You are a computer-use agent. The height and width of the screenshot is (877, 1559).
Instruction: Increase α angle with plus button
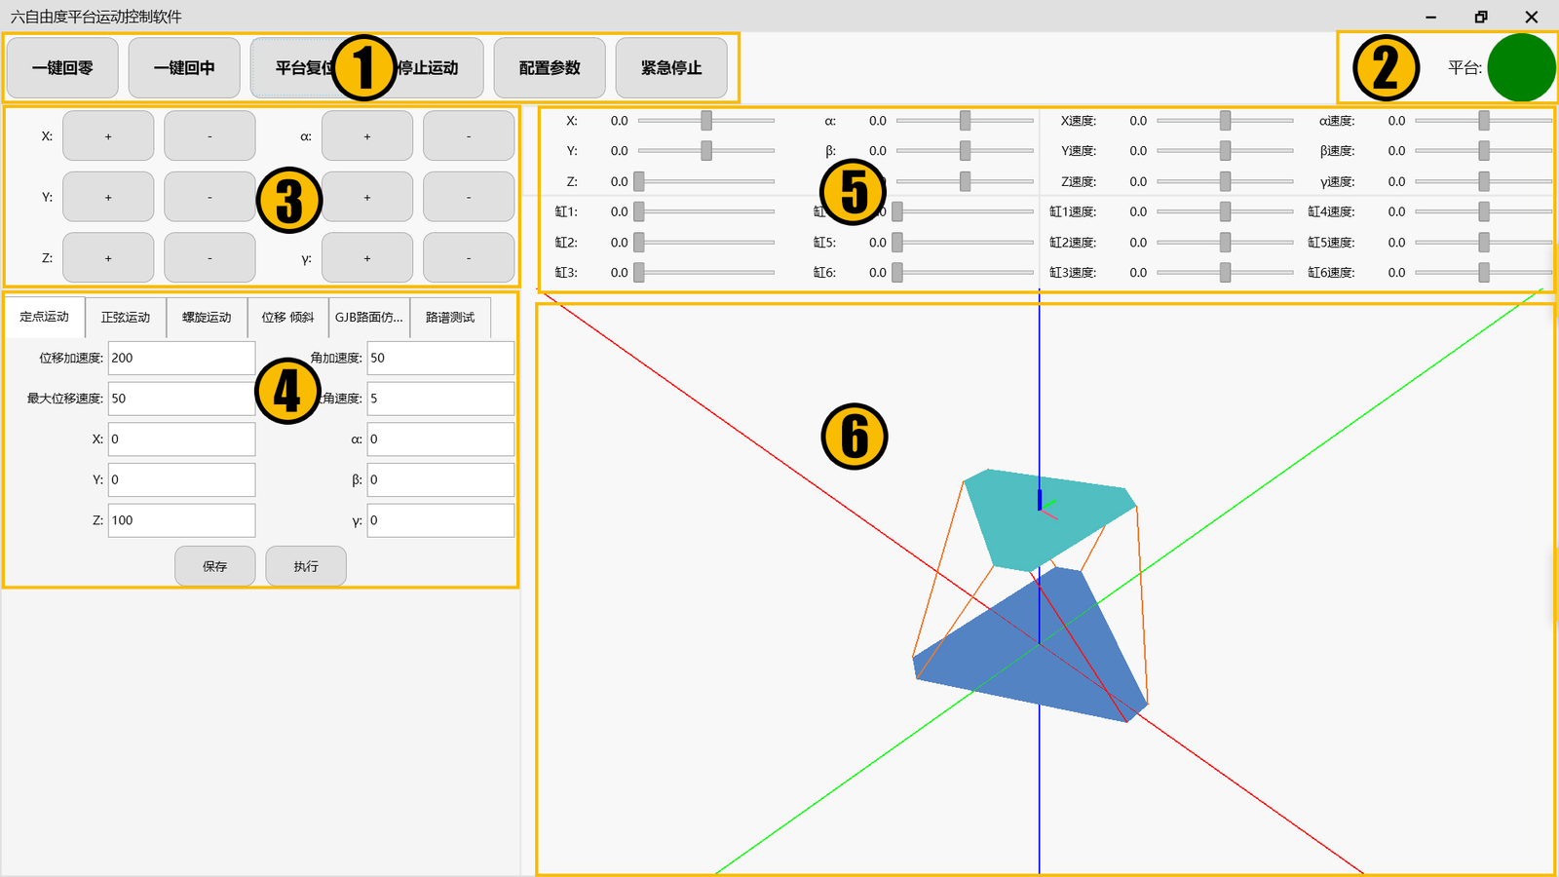tap(367, 136)
